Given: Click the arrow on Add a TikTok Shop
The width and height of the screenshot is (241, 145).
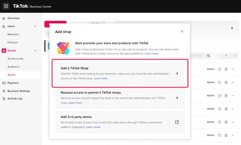Looking at the screenshot, I should (x=177, y=73).
